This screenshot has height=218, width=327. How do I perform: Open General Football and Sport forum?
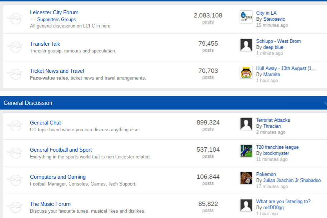61,149
